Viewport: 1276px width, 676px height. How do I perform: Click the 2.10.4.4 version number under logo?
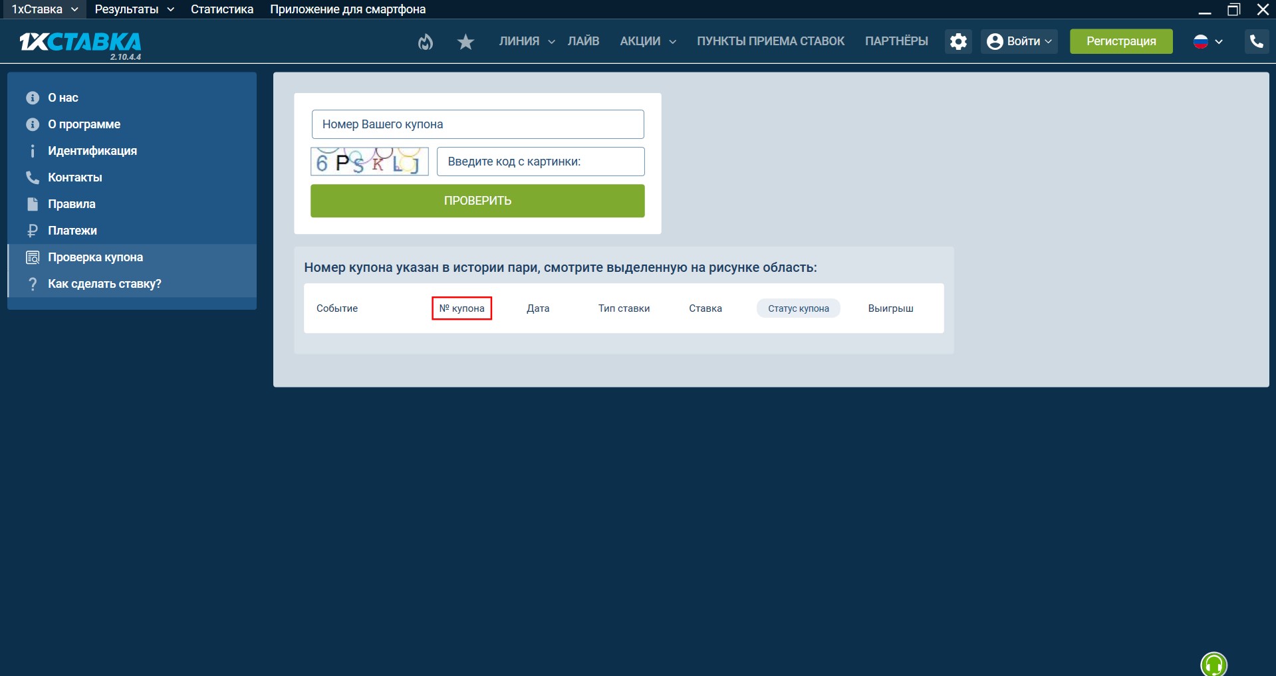click(126, 57)
